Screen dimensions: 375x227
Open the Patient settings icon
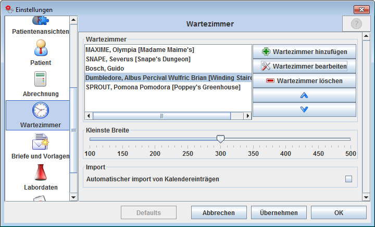pyautogui.click(x=41, y=48)
